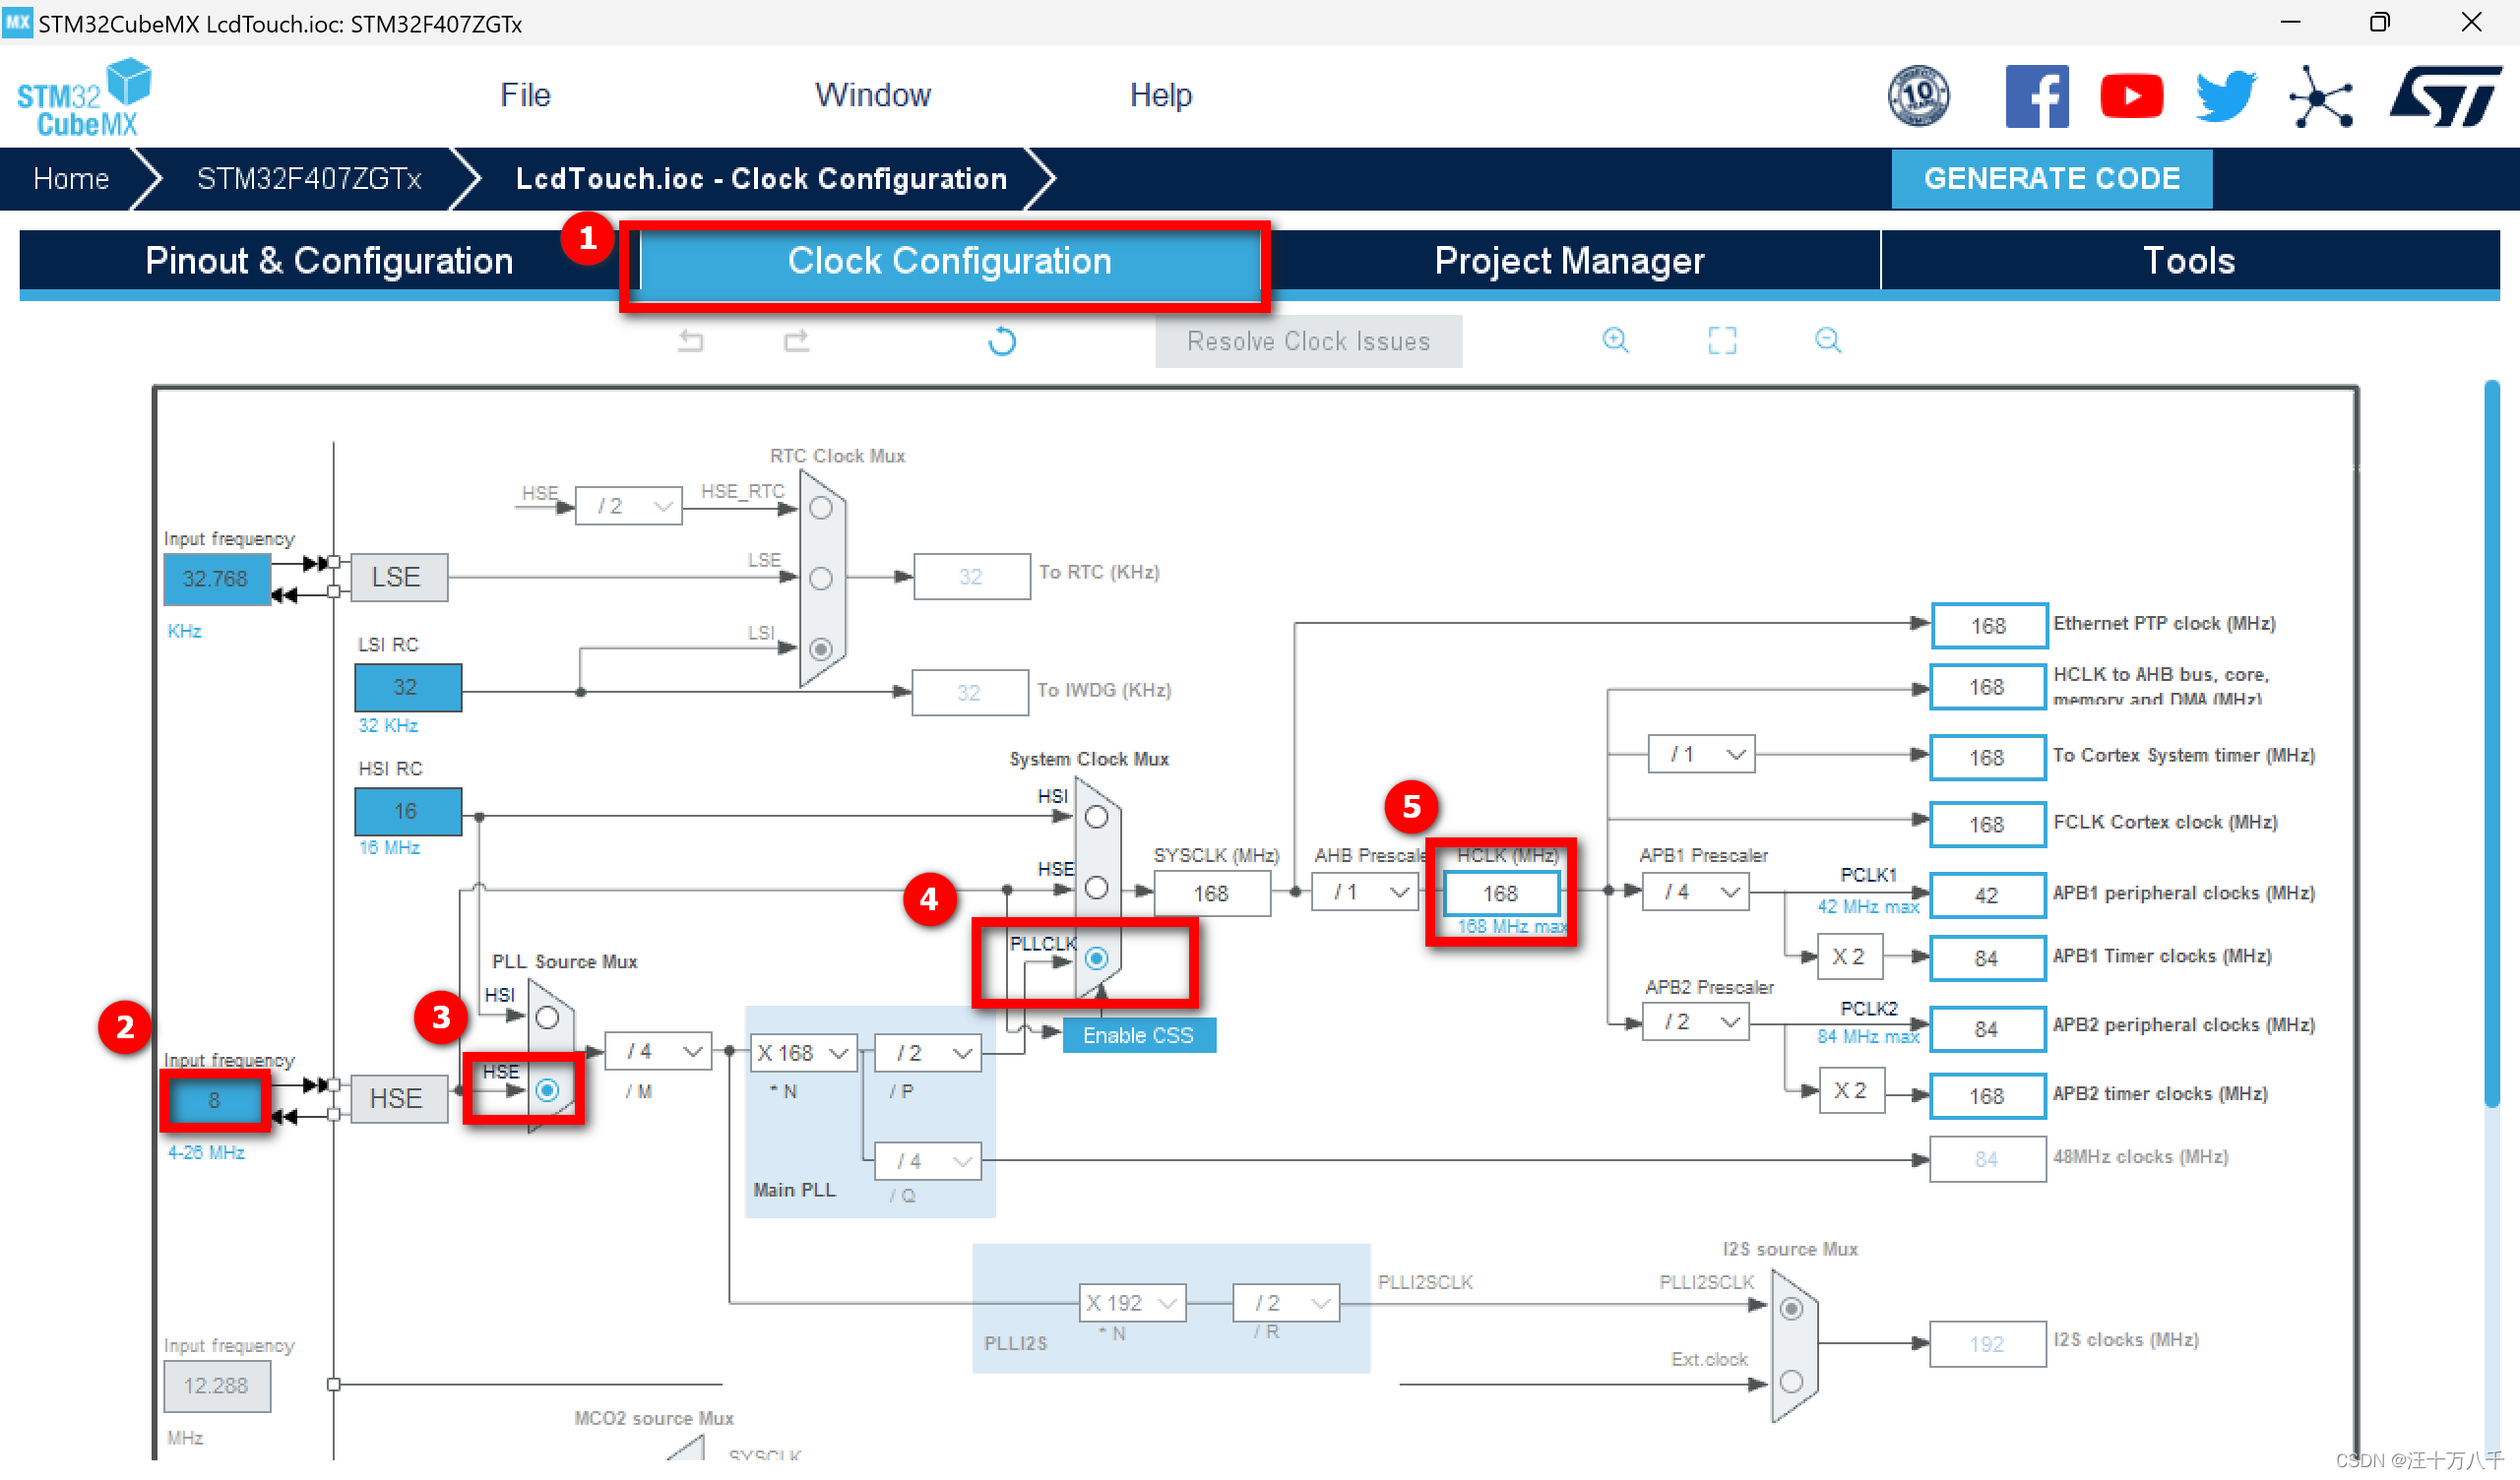
Task: Switch to Project Manager tab
Action: [1569, 261]
